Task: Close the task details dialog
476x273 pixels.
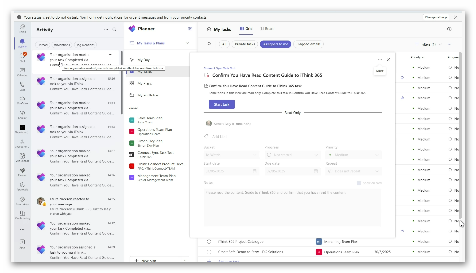Action: (388, 60)
